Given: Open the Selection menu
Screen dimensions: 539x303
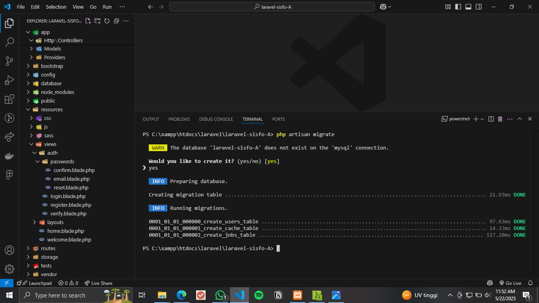Looking at the screenshot, I should tap(56, 7).
